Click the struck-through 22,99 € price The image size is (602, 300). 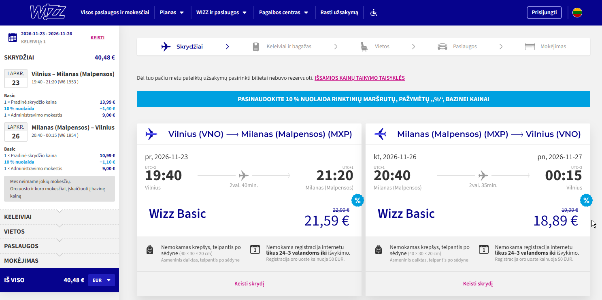(341, 210)
